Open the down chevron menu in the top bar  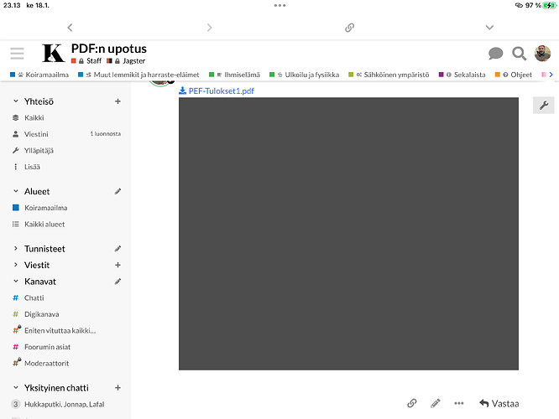[x=489, y=28]
